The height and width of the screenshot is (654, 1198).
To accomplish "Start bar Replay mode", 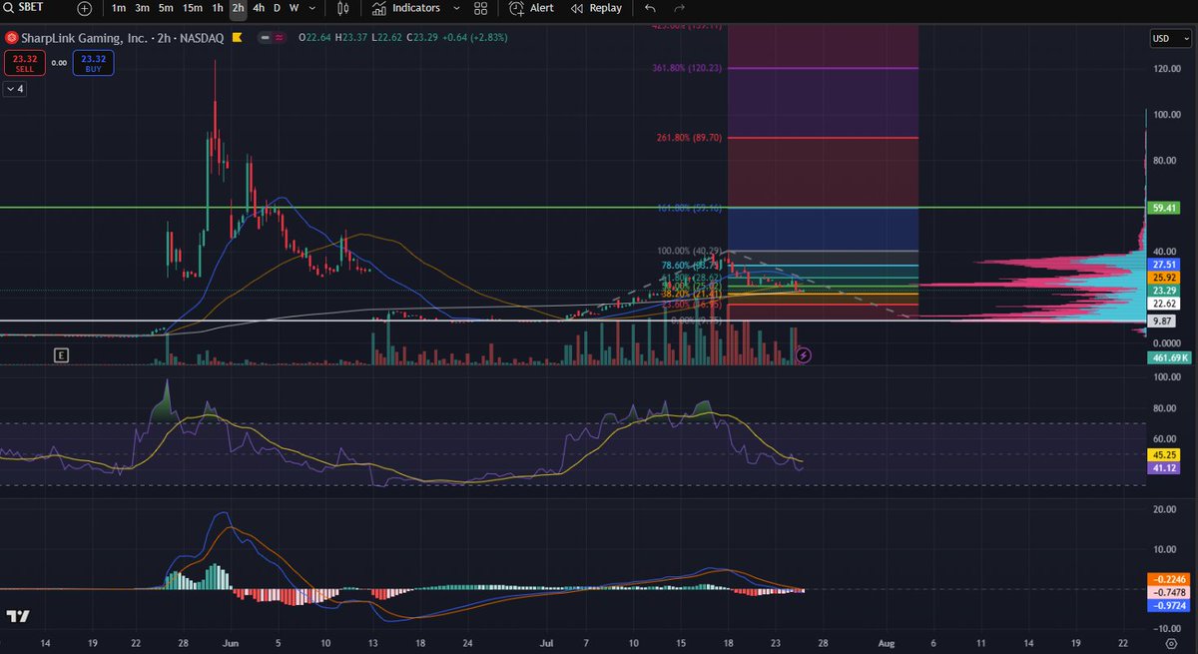I will [x=596, y=8].
